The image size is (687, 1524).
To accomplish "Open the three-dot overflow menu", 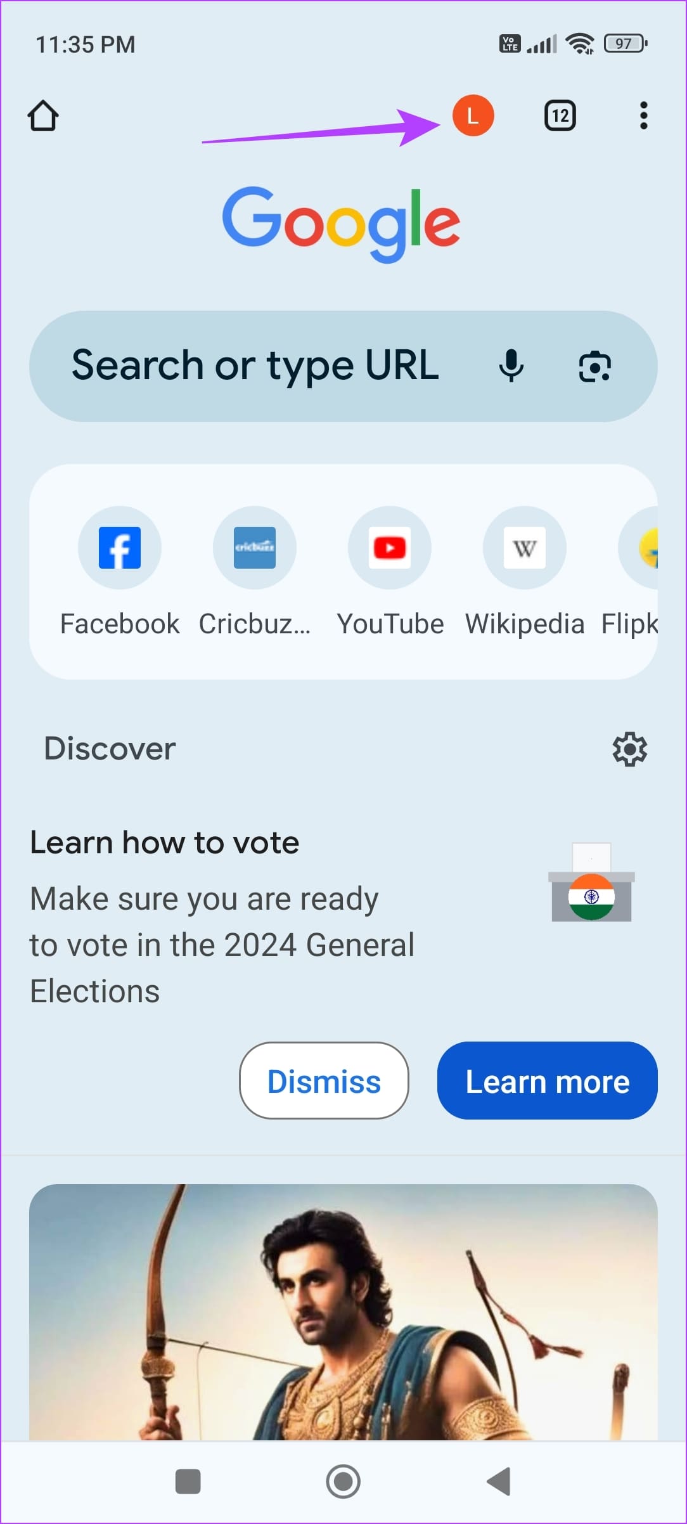I will (x=643, y=116).
